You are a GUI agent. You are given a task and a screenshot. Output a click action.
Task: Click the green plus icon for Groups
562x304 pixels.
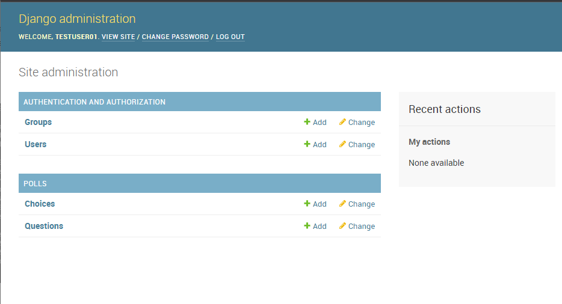307,122
